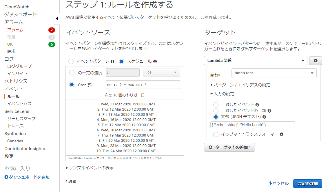Viewport: 328px width, 192px height.
Task: Click the info icon beside 定数 (JSON テキスト)
Action: pyautogui.click(x=264, y=117)
